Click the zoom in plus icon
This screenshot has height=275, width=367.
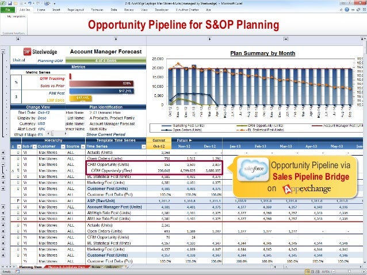pyautogui.click(x=364, y=272)
